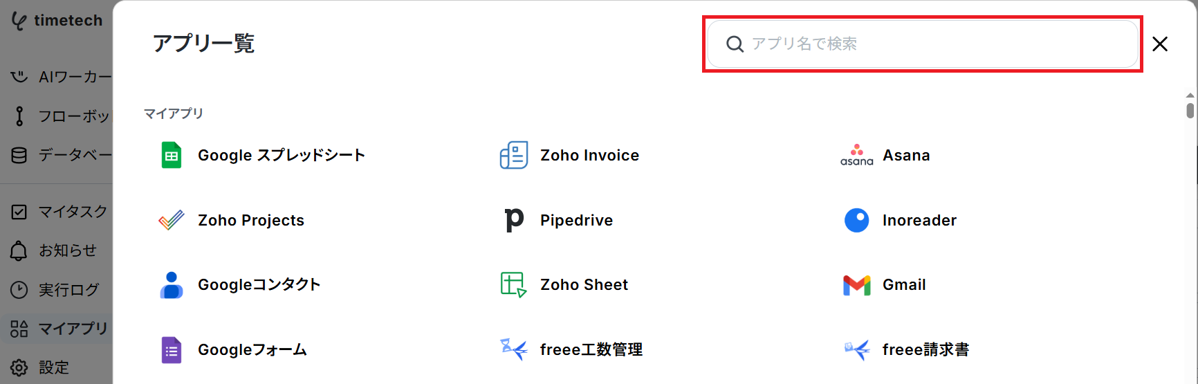The height and width of the screenshot is (384, 1198).
Task: Open お知らせ notifications in the sidebar
Action: [x=58, y=250]
